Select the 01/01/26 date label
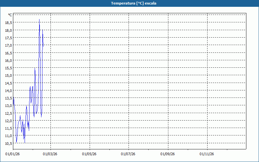This screenshot has width=259, height=162. tap(13, 154)
